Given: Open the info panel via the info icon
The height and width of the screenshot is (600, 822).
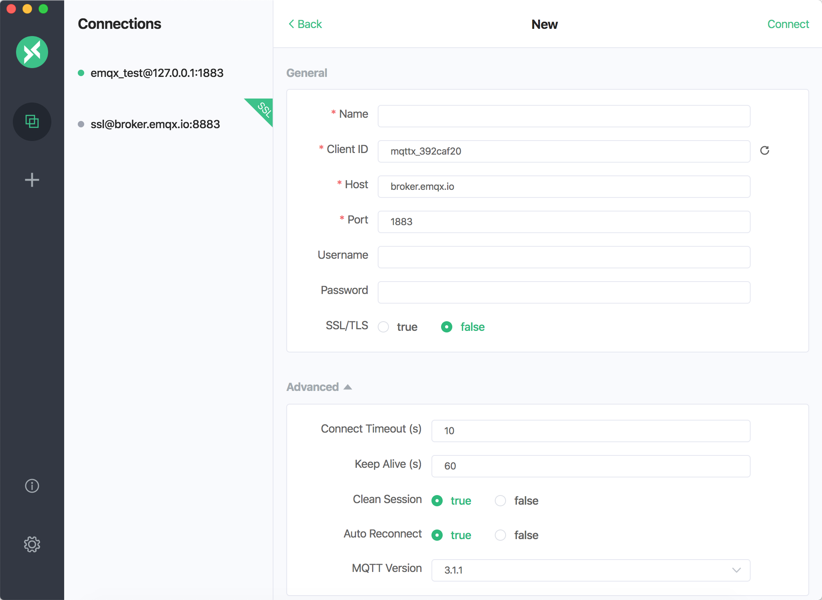Looking at the screenshot, I should (x=32, y=486).
